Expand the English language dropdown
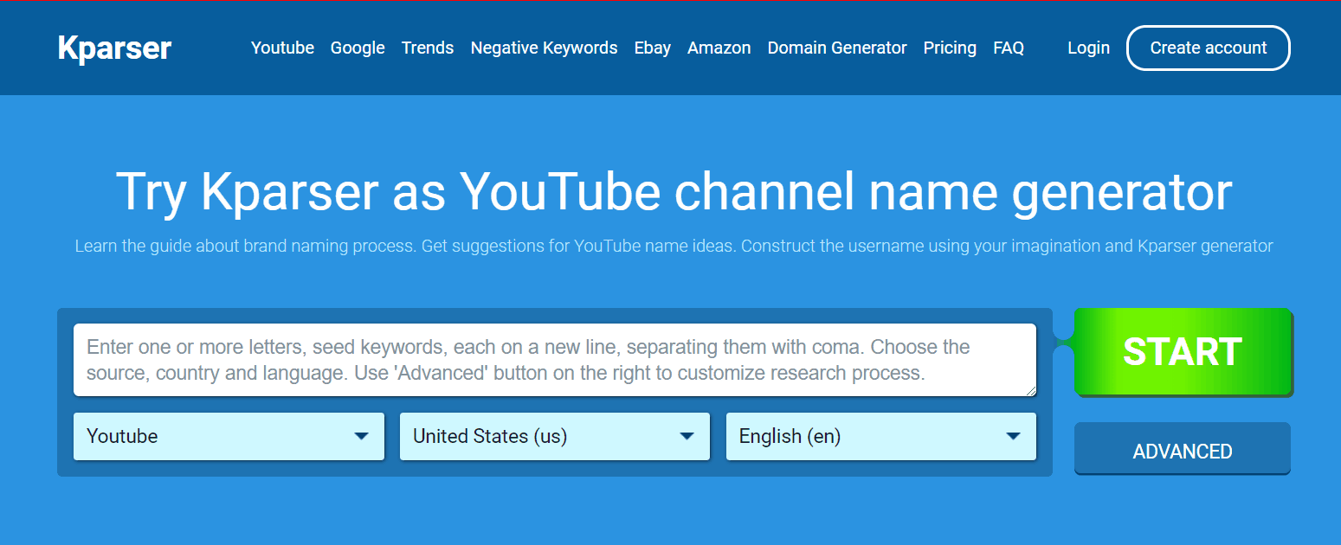The width and height of the screenshot is (1341, 545). [x=866, y=436]
